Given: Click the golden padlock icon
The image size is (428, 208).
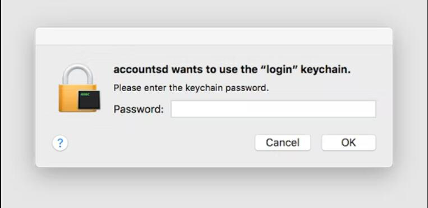Looking at the screenshot, I should (79, 88).
